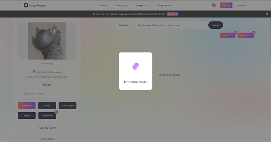Open the Search nav item
Screen dimensions: 271x142
pos(104,5)
